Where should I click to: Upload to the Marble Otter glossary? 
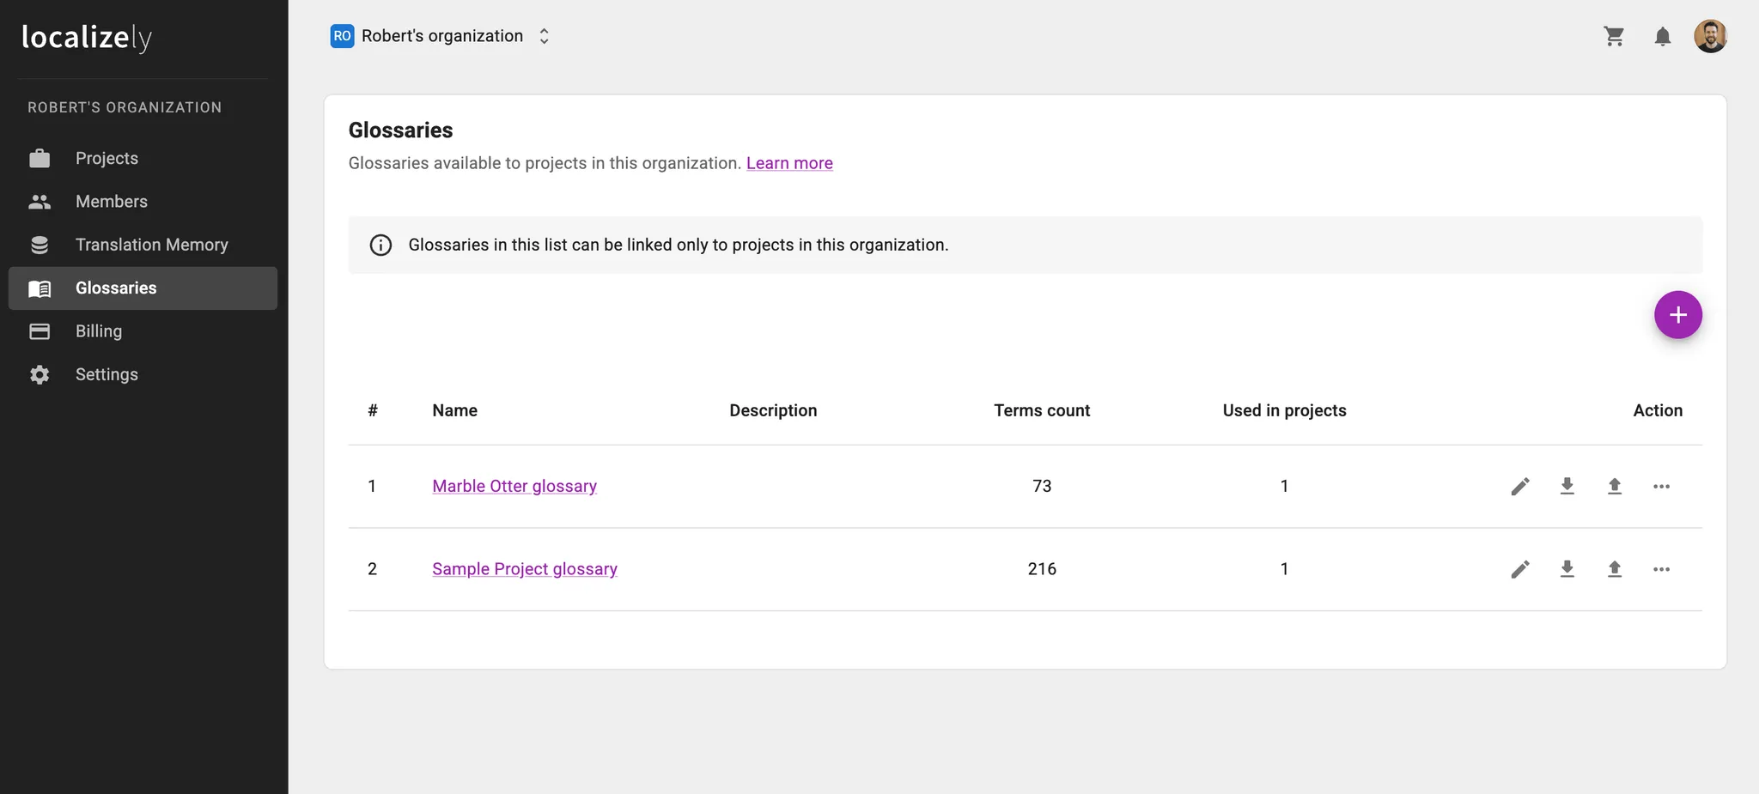coord(1615,487)
